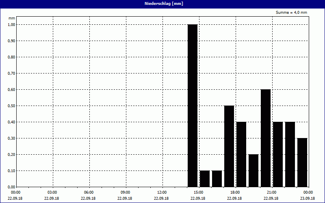The image size is (325, 203).
Task: Select the 0,60 mm bar near 21:00
Action: 266,138
